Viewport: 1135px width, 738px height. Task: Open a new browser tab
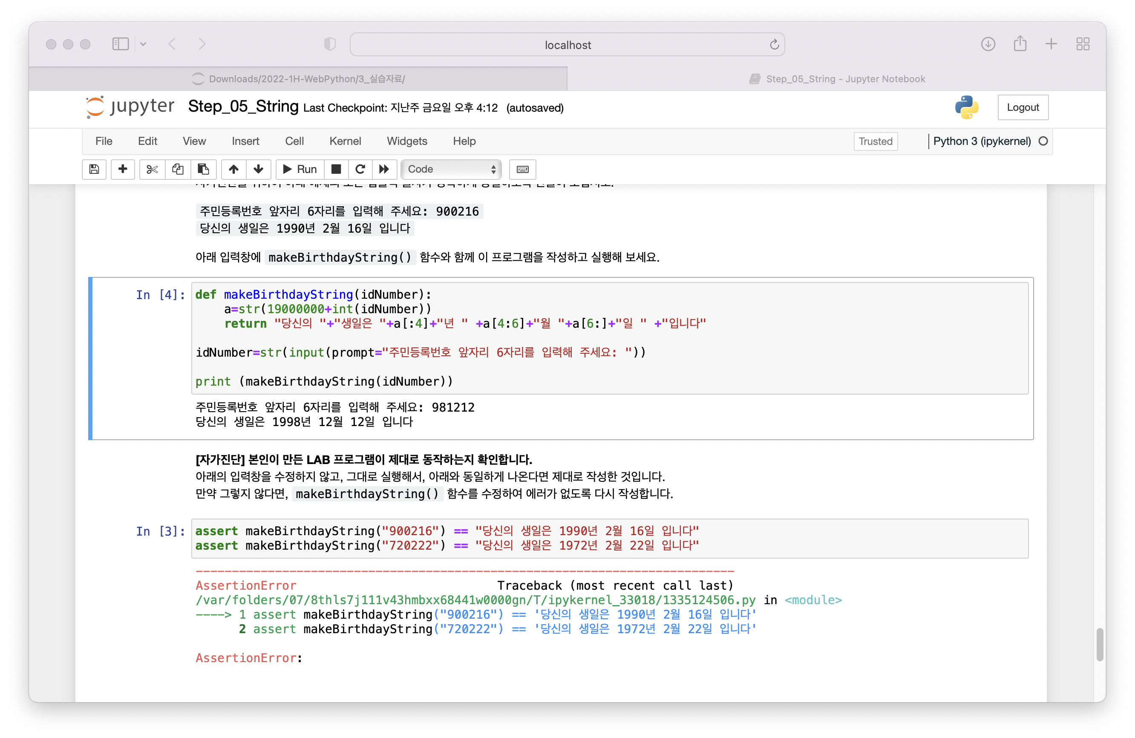pyautogui.click(x=1051, y=44)
